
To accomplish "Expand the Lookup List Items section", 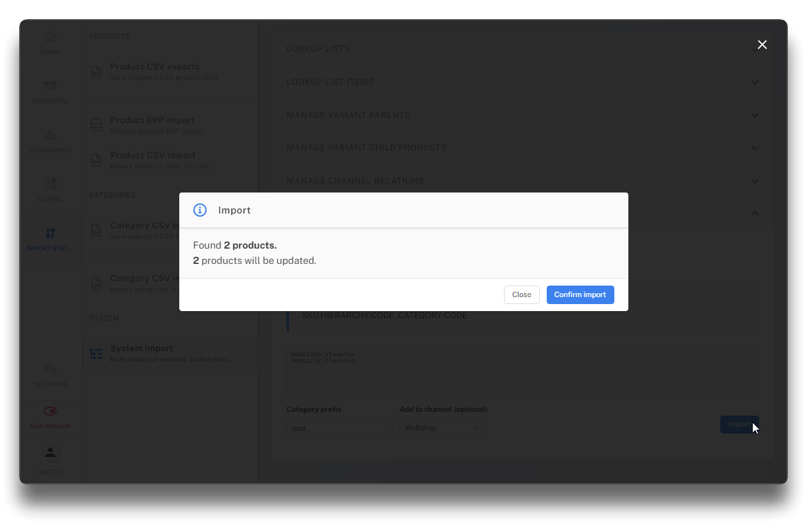I will click(x=755, y=82).
